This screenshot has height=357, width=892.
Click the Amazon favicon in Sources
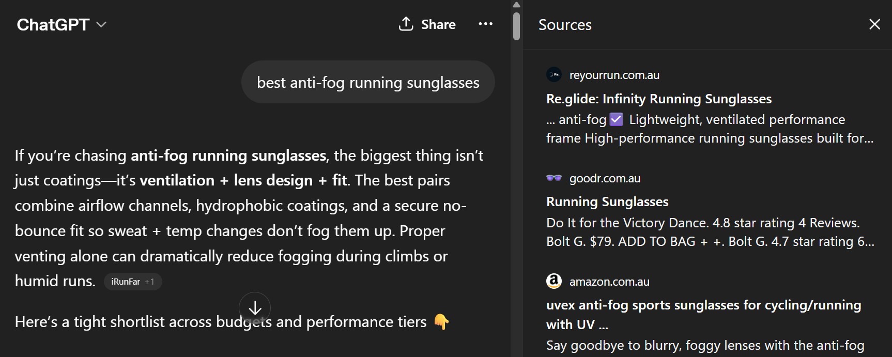(553, 281)
